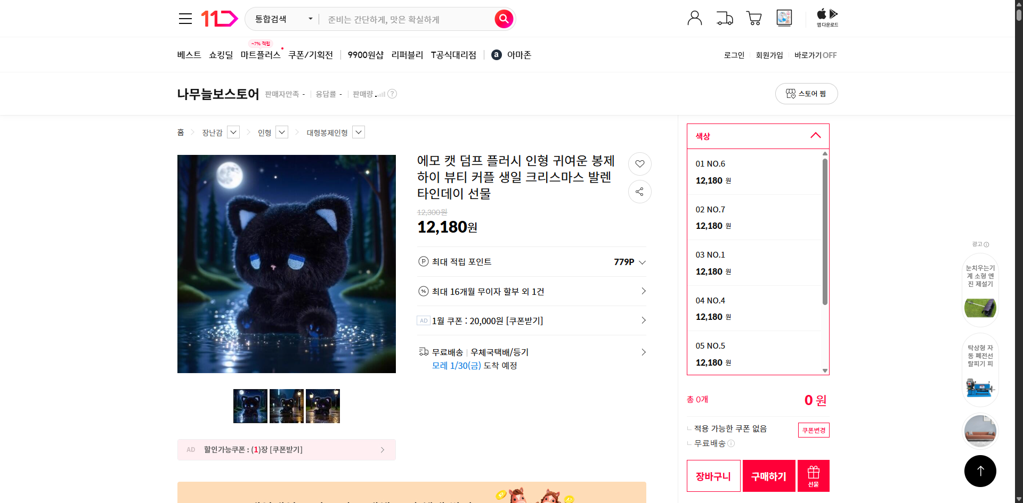The height and width of the screenshot is (503, 1023).
Task: Favorite the store with 스토어 찜
Action: pos(806,93)
